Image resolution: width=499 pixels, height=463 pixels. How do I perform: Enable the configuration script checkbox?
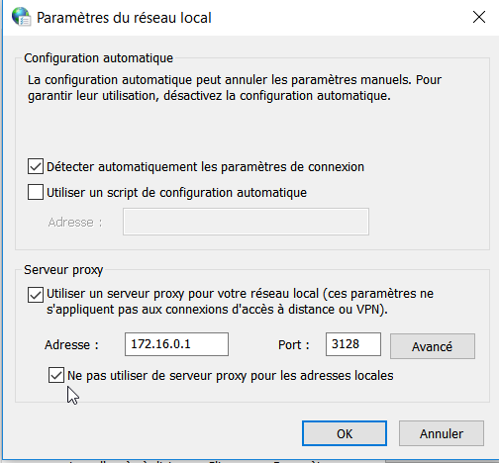point(36,192)
